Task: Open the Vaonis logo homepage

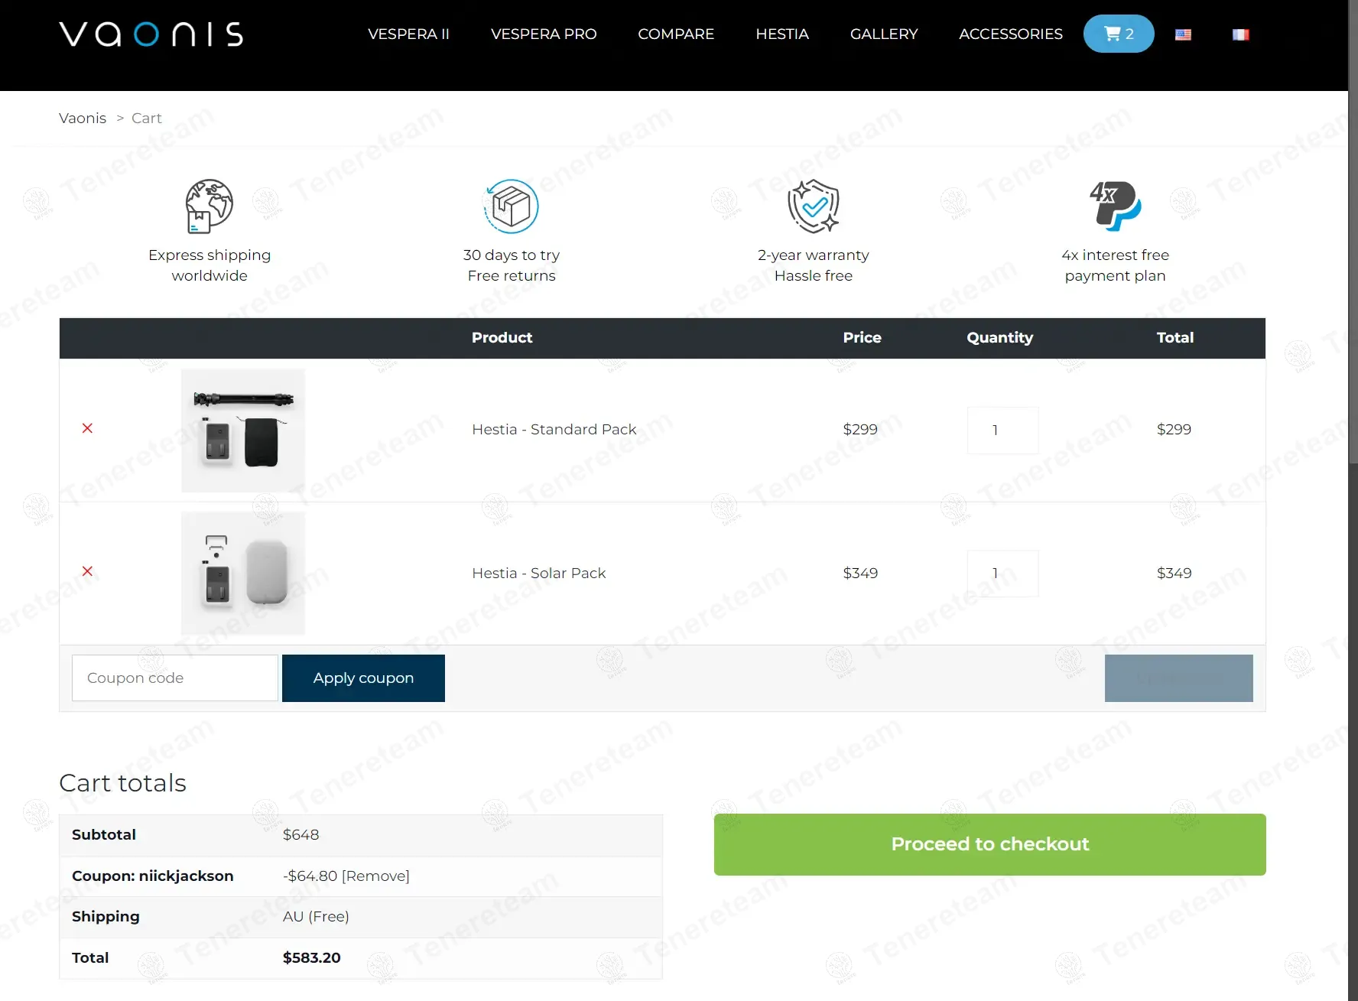Action: pos(151,34)
